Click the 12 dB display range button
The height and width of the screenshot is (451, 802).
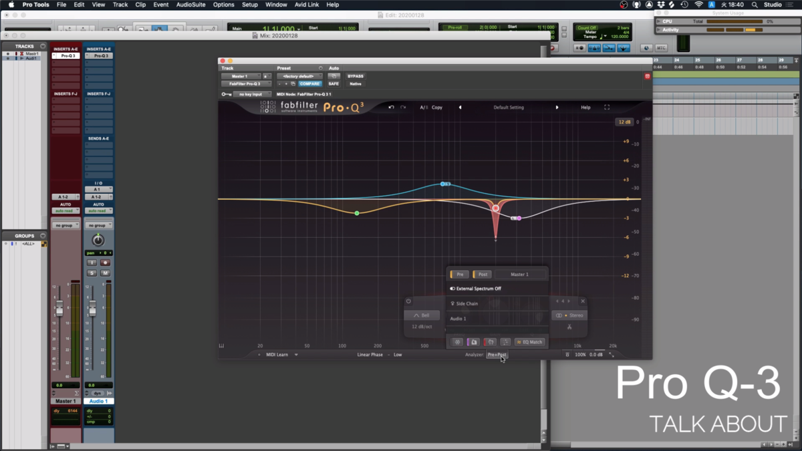(624, 122)
